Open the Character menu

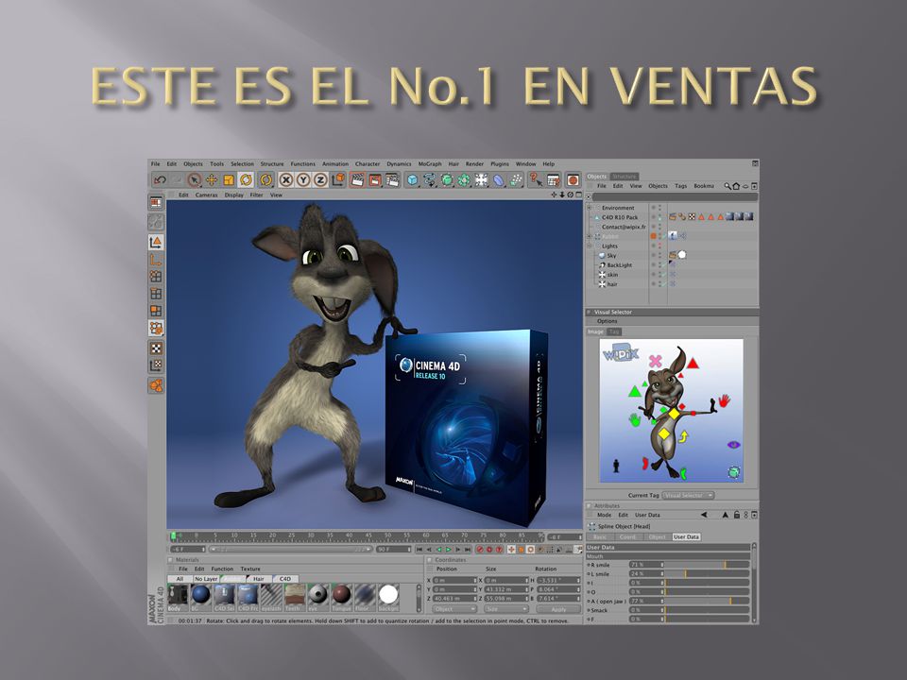[x=368, y=163]
